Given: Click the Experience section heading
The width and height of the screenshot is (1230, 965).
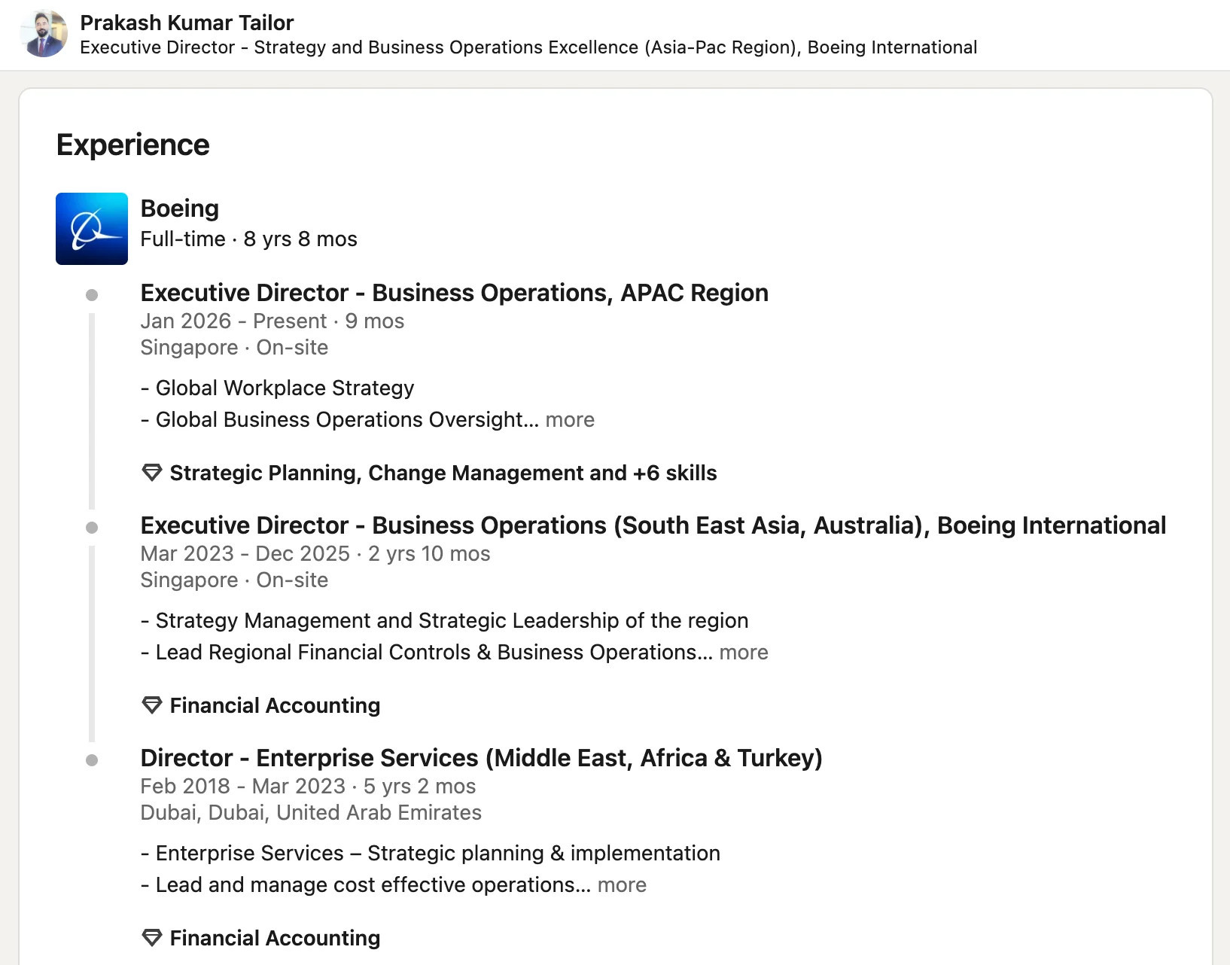Looking at the screenshot, I should (133, 145).
